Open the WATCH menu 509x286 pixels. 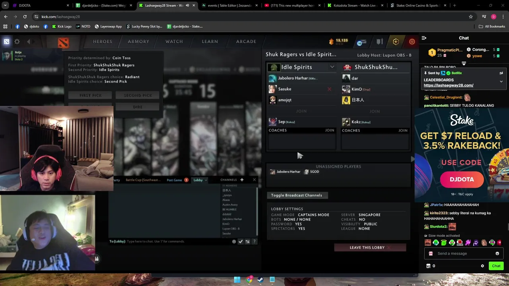click(174, 41)
